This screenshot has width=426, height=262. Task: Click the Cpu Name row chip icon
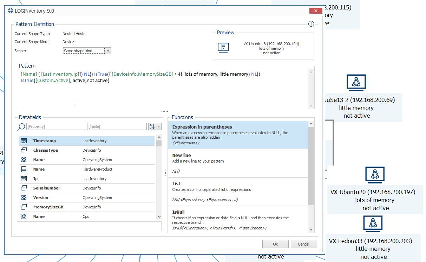[x=24, y=216]
